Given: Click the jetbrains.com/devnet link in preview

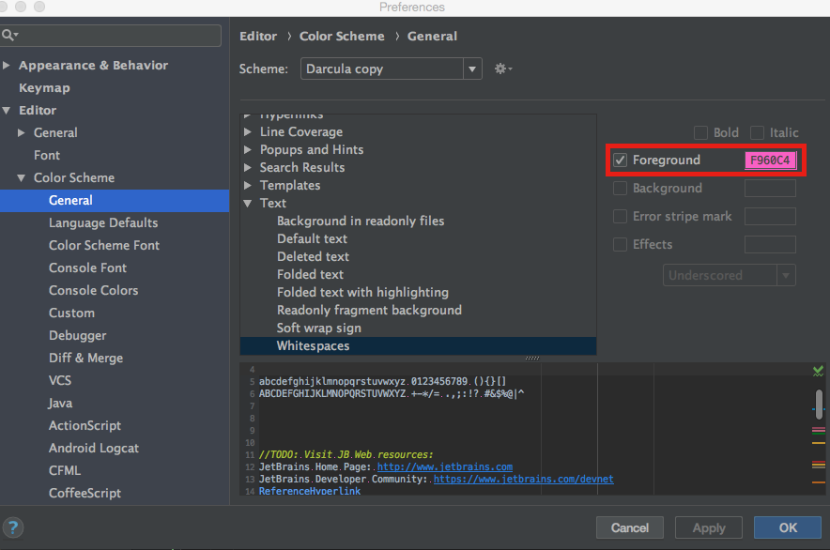Looking at the screenshot, I should (524, 479).
